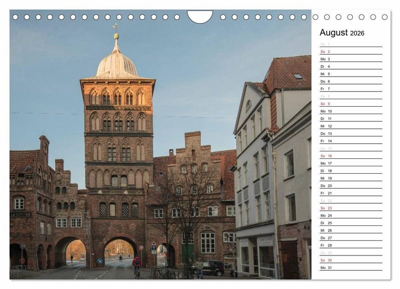Viewport: 400px width, 289px height.
Task: Select the Mo 31 last row
Action: (350, 268)
